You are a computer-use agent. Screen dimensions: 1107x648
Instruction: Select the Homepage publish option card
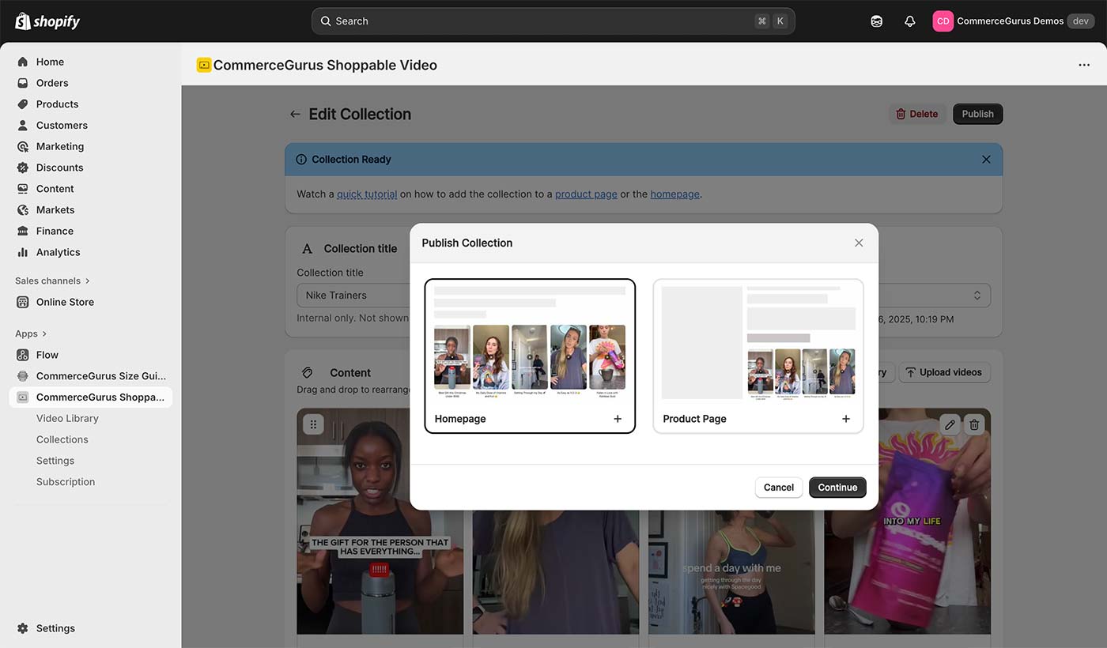(x=530, y=356)
